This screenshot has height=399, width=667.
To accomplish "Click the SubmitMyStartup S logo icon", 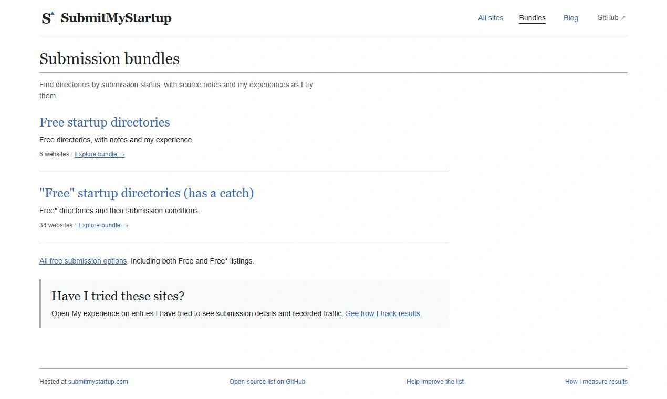I will 48,18.
